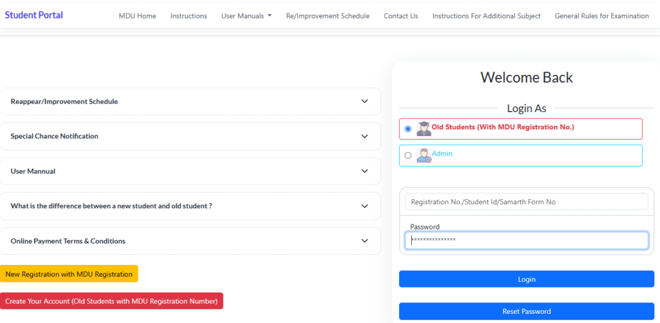Click User Mannual heading text
Screen dimensions: 660x323
pos(33,171)
